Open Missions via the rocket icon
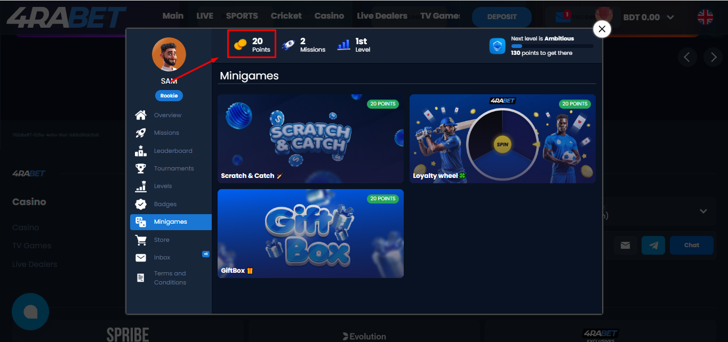Image resolution: width=728 pixels, height=342 pixels. [141, 133]
